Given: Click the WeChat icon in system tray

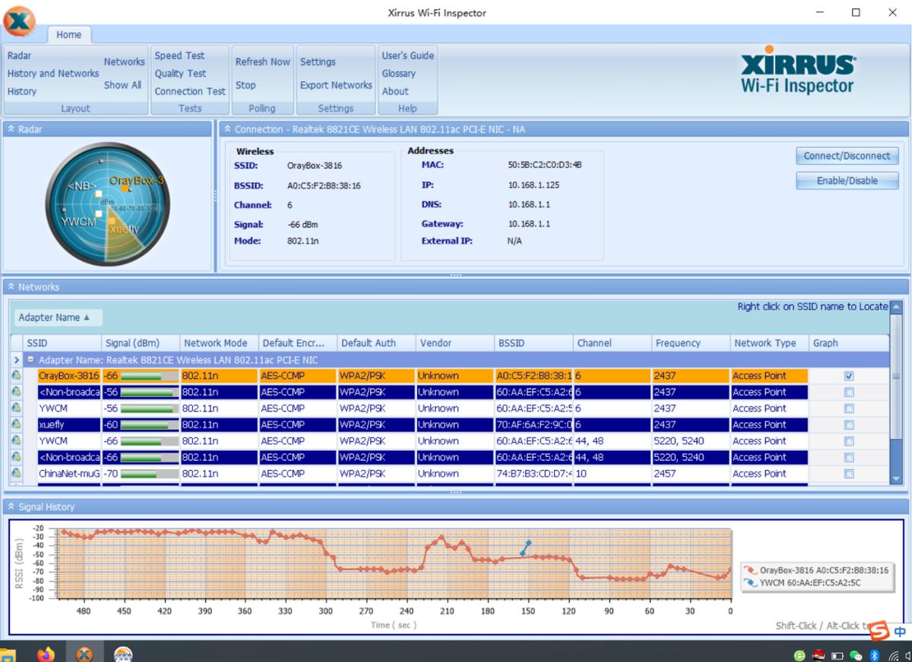Looking at the screenshot, I should pos(856,655).
